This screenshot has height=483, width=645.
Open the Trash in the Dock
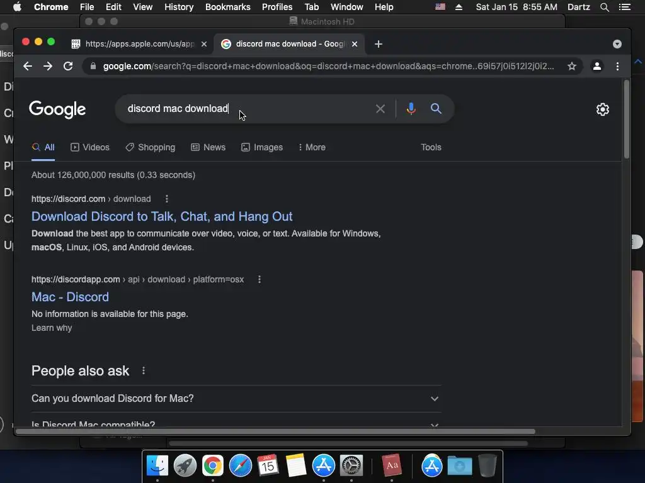coord(488,466)
